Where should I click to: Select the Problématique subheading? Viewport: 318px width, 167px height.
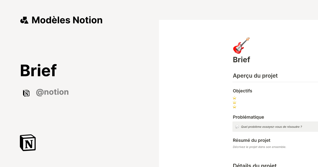[x=248, y=117]
